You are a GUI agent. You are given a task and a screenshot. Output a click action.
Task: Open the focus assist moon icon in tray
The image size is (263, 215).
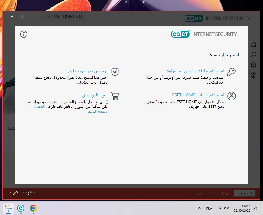(255, 208)
